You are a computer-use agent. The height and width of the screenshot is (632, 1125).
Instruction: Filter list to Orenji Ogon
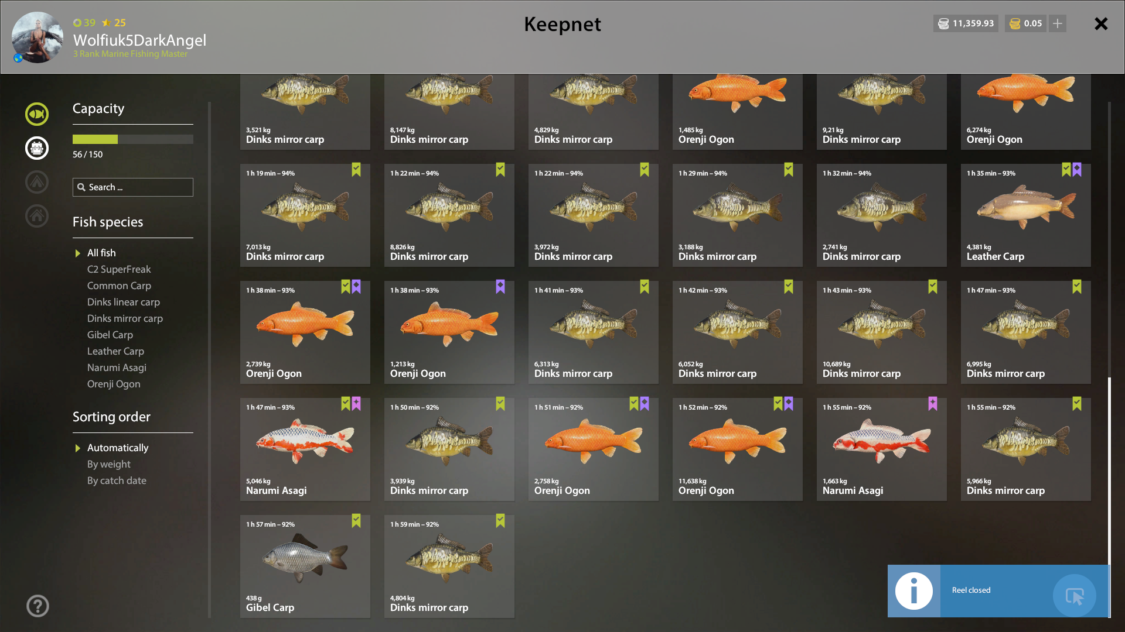click(x=114, y=384)
